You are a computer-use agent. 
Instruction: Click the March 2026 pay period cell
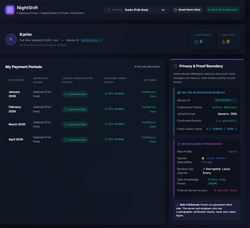coord(17,125)
